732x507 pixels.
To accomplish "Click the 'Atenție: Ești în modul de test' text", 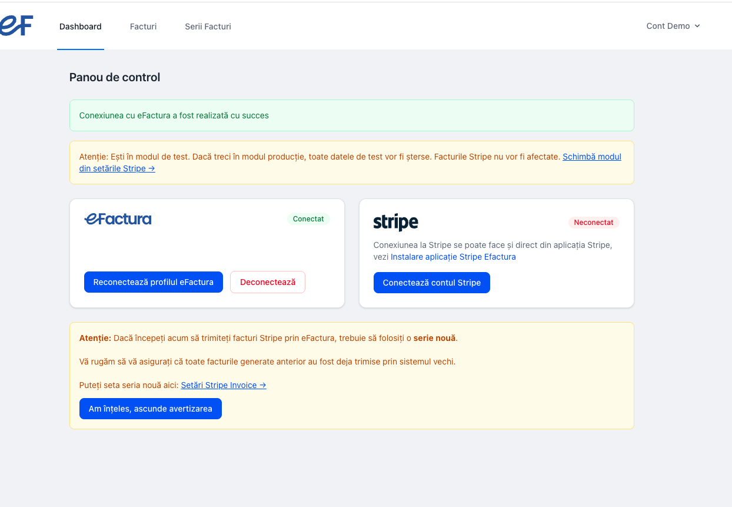I will pos(320,157).
